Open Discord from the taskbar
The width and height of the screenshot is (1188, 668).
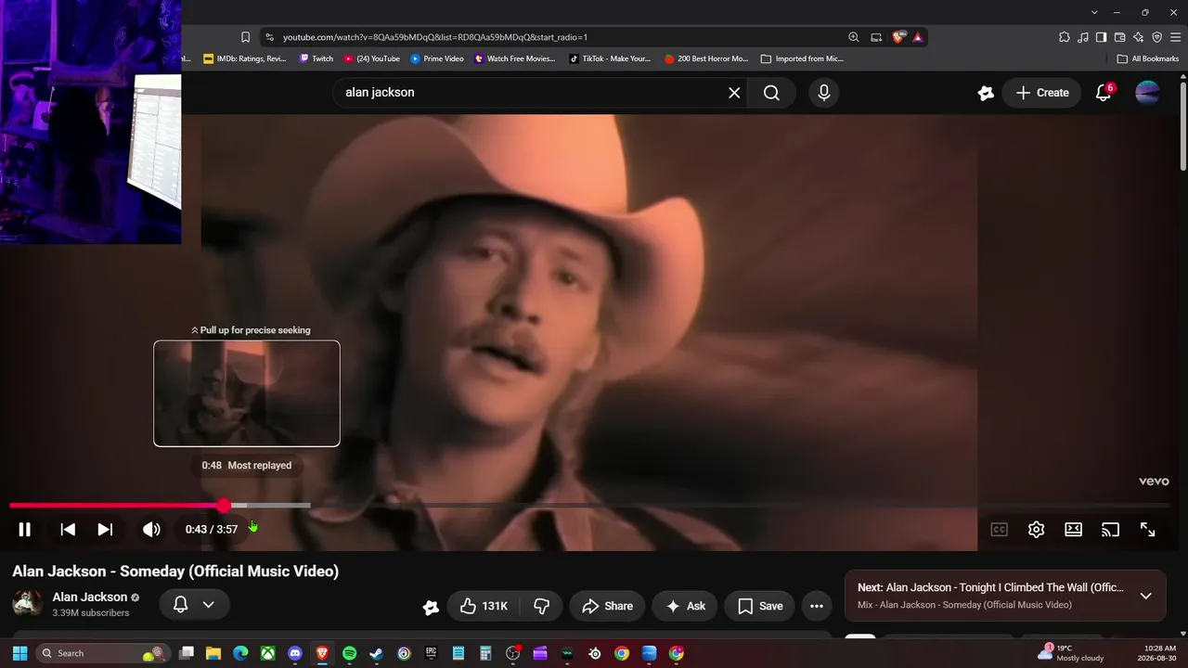point(295,653)
